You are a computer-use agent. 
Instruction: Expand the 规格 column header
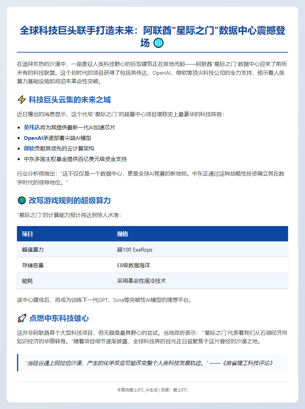[124, 234]
